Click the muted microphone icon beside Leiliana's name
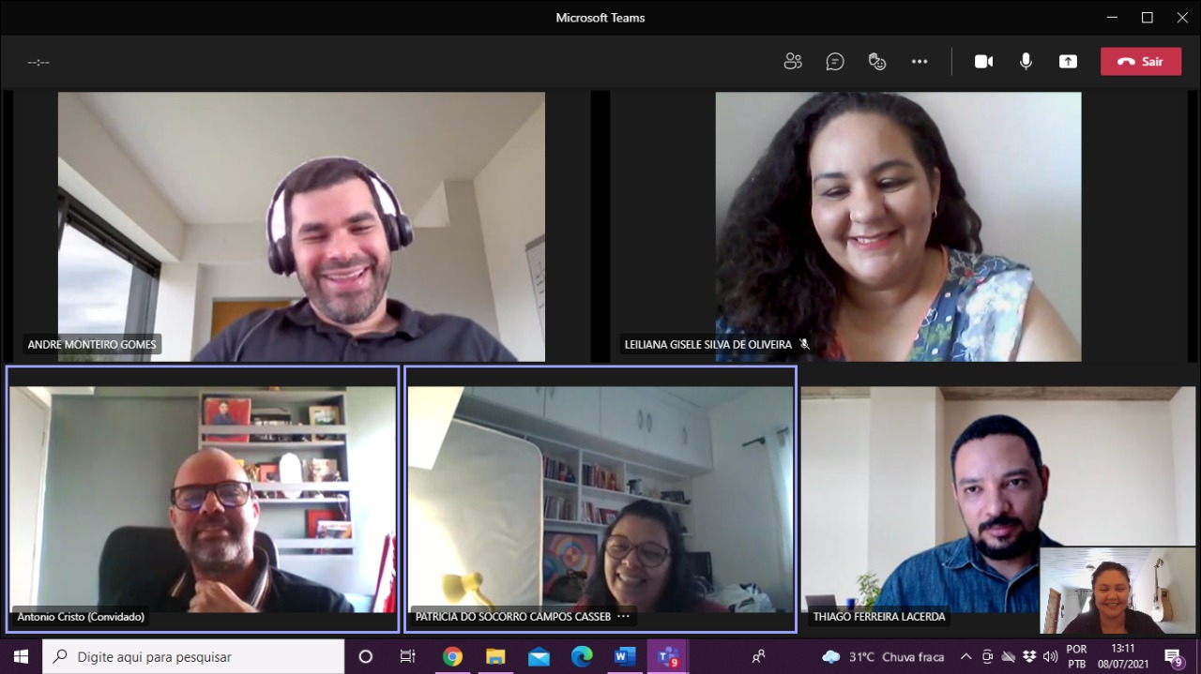Viewport: 1201px width, 674px height. pos(804,345)
